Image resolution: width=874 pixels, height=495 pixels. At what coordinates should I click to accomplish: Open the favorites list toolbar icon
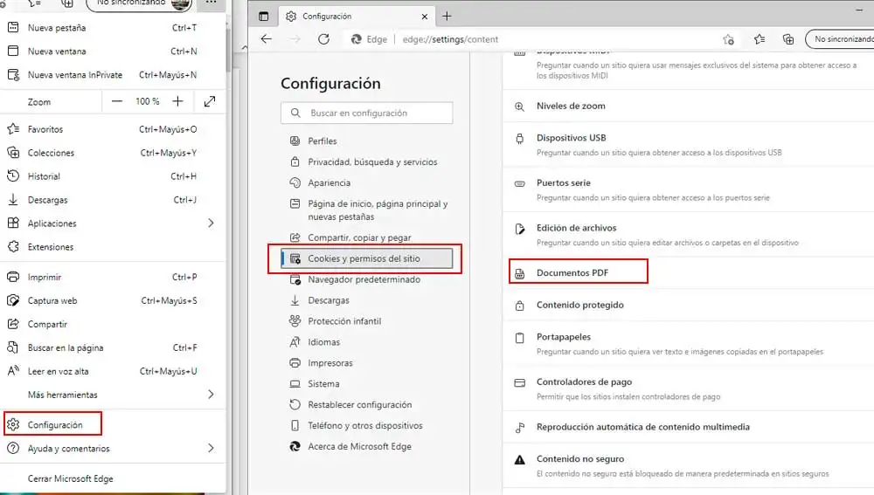pos(760,39)
